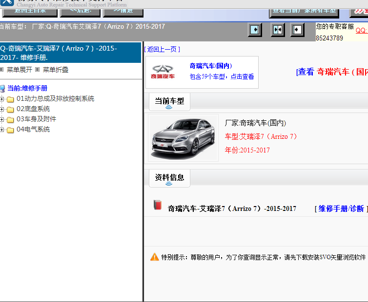Open the 维修手册/诊断 link

click(x=341, y=208)
